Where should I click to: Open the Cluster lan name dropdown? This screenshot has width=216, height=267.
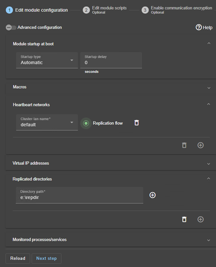[x=47, y=122]
